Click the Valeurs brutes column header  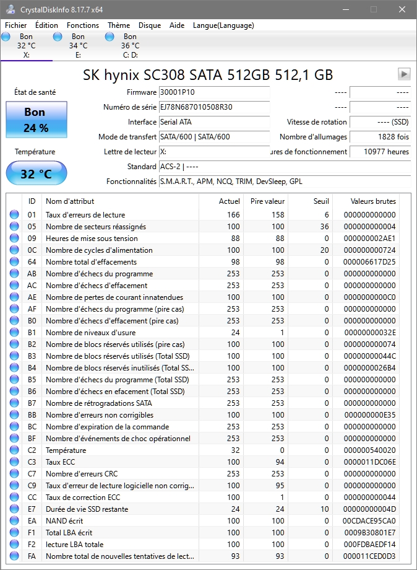(x=373, y=201)
